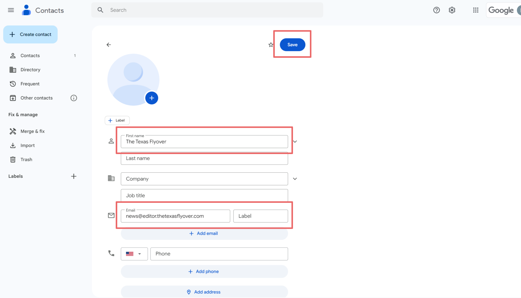Focus the Company field
Viewport: 521px width, 298px height.
click(x=204, y=179)
